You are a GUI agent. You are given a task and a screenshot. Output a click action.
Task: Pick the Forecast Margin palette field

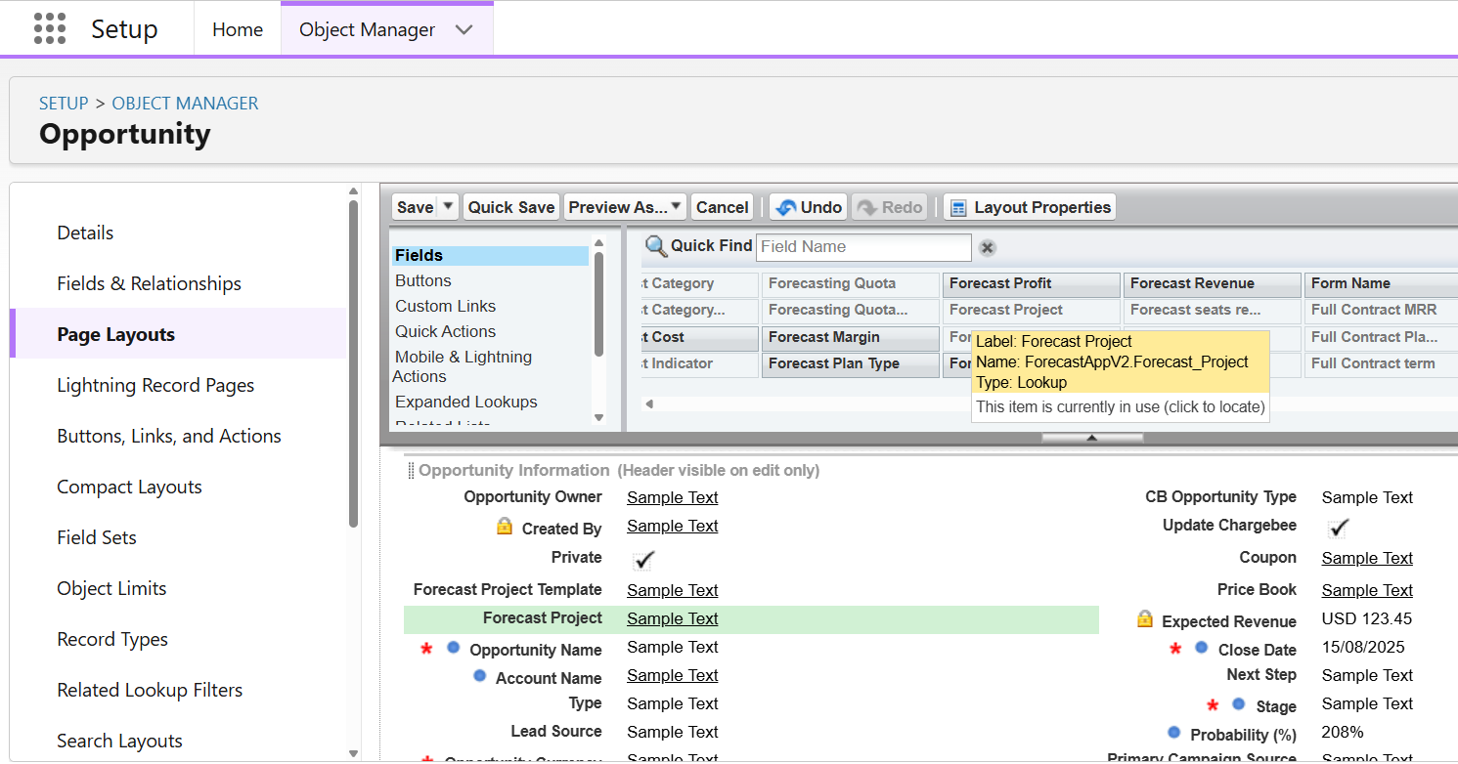pyautogui.click(x=850, y=338)
